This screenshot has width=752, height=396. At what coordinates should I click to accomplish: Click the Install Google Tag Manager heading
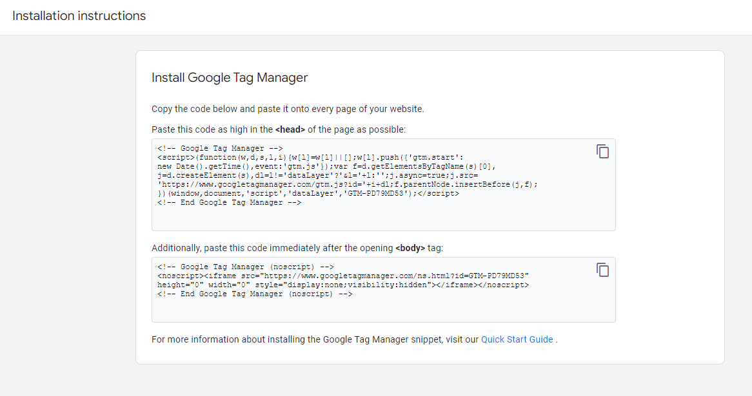[x=230, y=78]
